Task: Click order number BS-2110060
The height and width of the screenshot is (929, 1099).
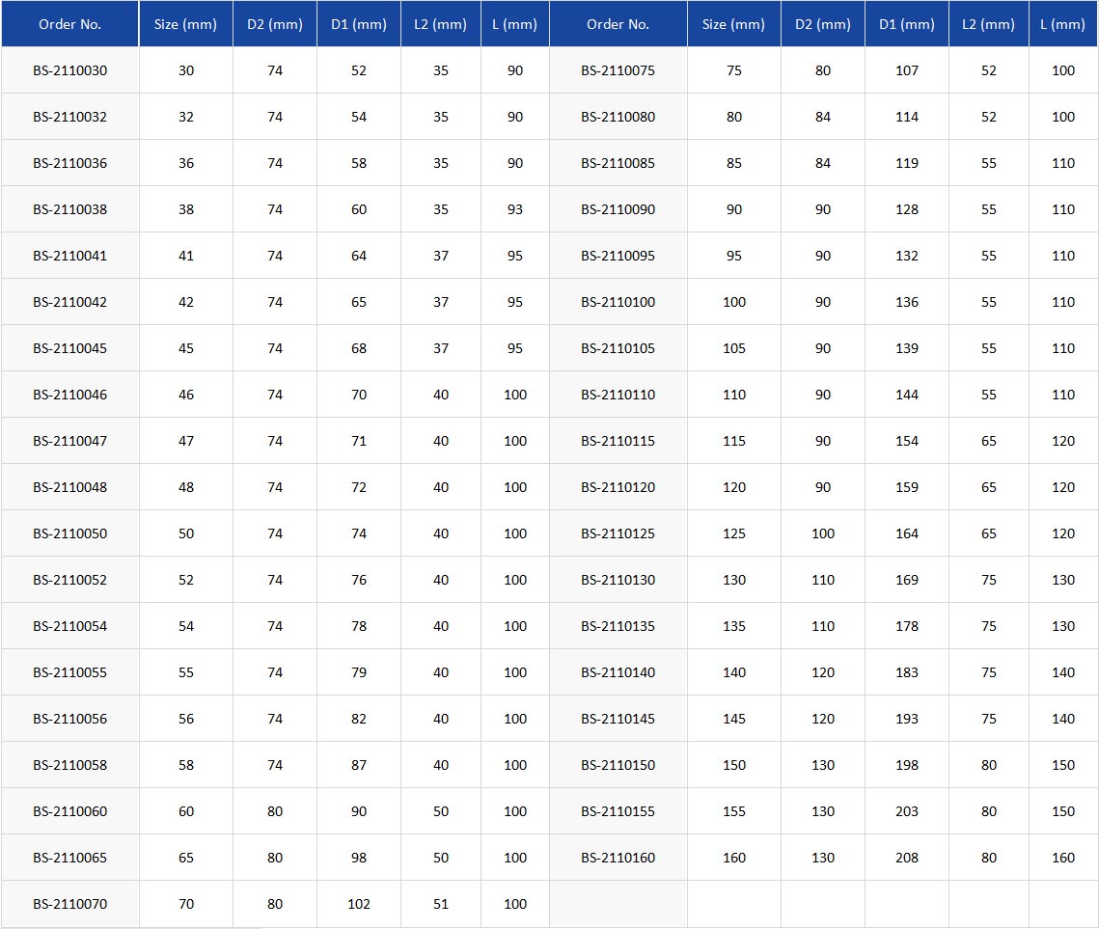Action: (x=69, y=811)
